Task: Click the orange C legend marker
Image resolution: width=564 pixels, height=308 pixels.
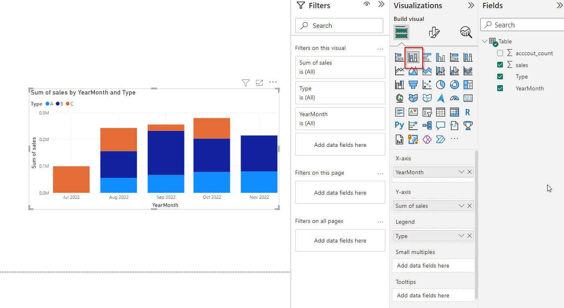Action: click(68, 104)
